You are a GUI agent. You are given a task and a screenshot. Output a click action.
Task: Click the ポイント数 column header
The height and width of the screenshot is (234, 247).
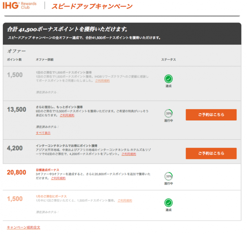14,59
